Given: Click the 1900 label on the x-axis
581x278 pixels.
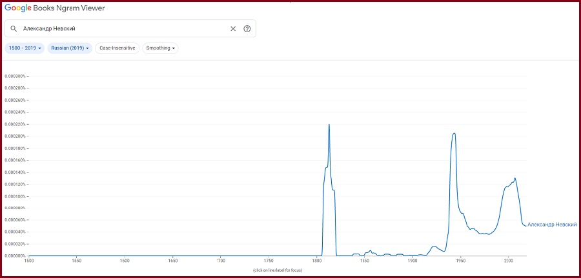Looking at the screenshot, I should [412, 261].
